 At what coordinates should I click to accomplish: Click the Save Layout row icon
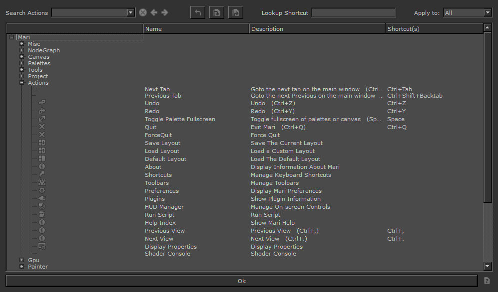42,143
